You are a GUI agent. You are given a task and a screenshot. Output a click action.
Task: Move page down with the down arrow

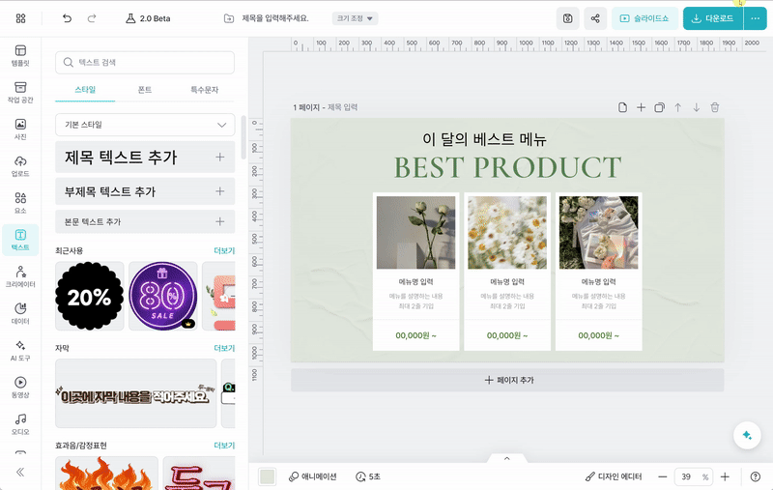tap(696, 107)
